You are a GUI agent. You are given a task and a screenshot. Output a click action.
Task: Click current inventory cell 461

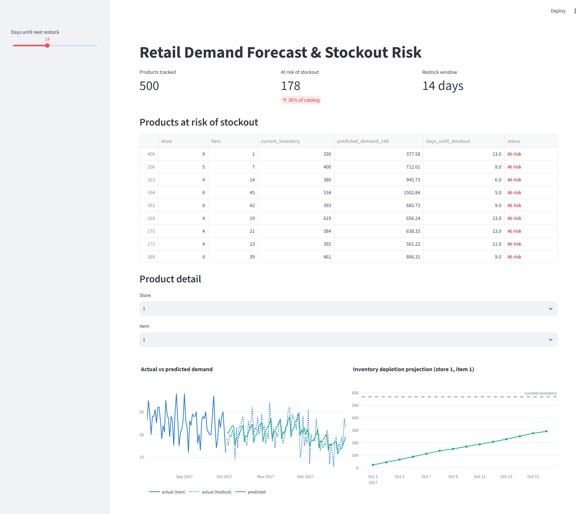pyautogui.click(x=296, y=257)
